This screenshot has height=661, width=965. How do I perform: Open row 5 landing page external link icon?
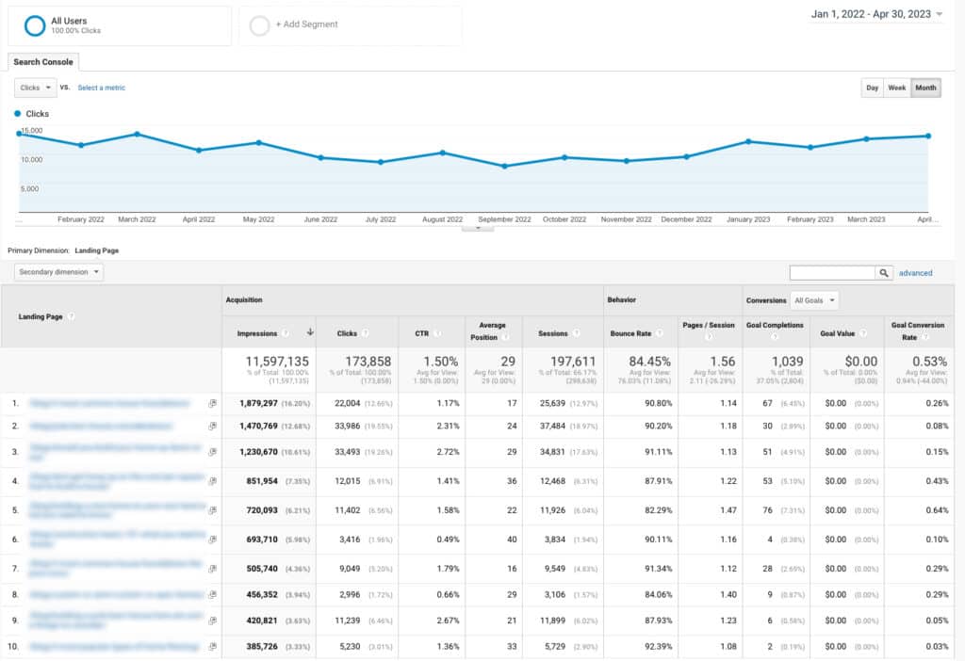click(212, 510)
